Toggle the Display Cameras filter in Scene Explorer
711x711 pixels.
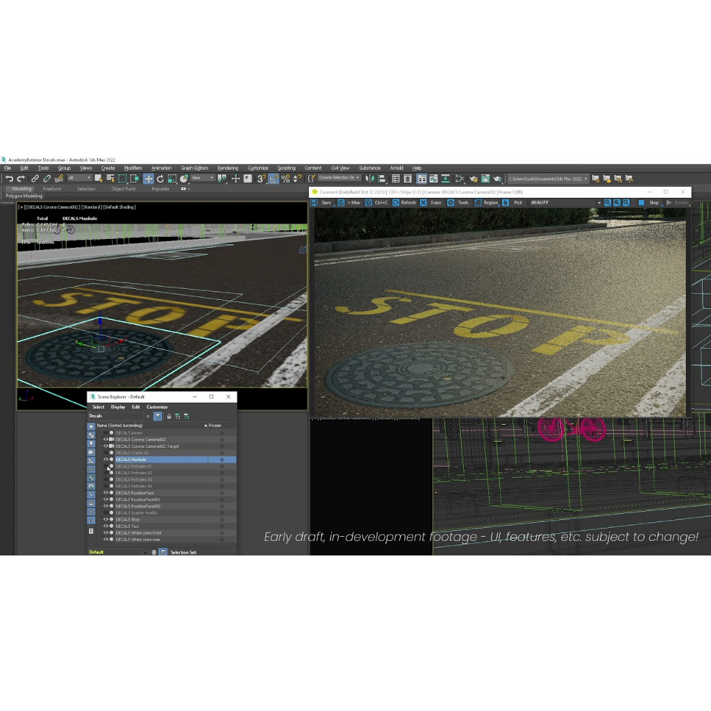91,452
